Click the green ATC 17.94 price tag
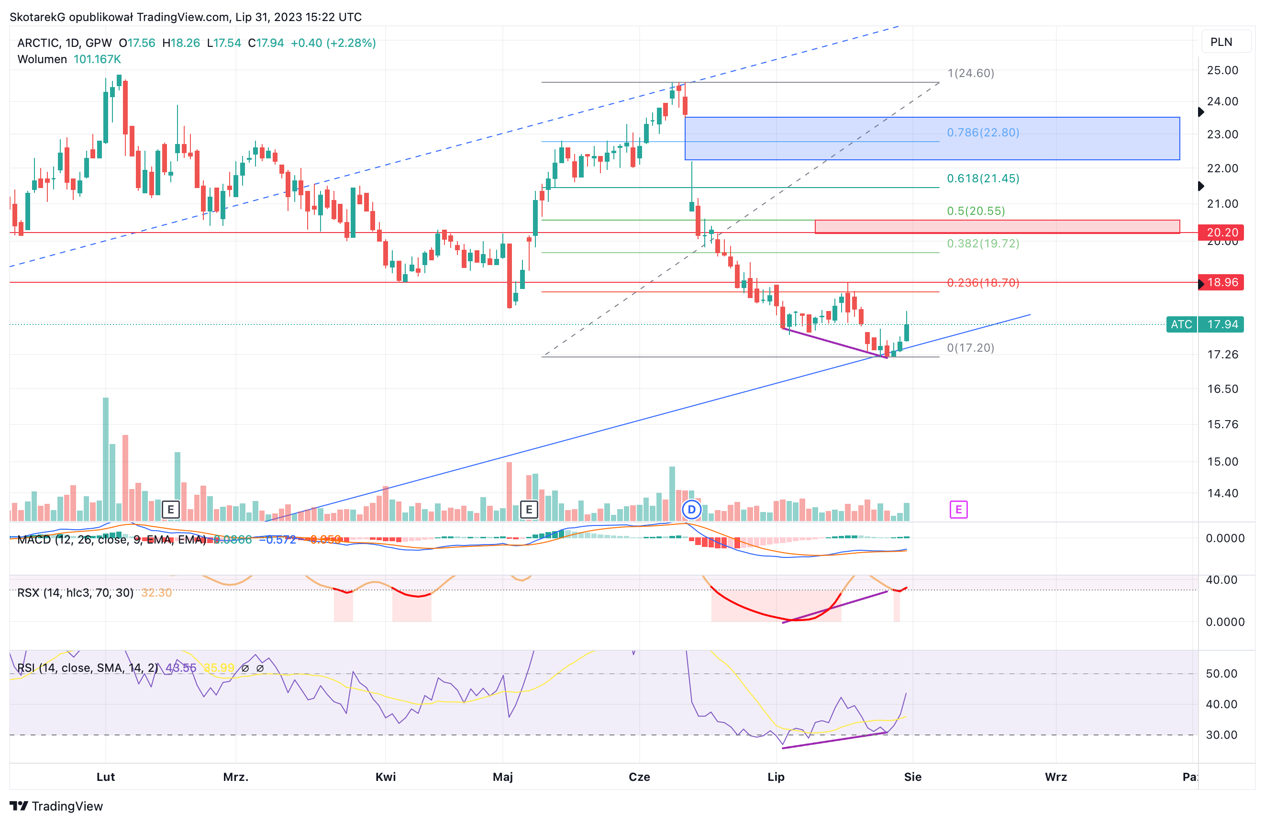This screenshot has height=823, width=1265. (1205, 324)
